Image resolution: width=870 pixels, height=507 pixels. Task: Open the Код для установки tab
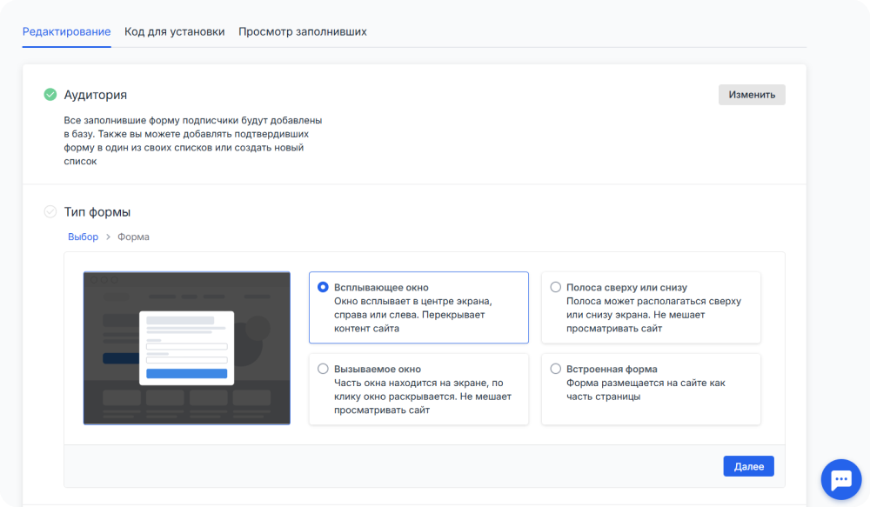[x=174, y=31]
